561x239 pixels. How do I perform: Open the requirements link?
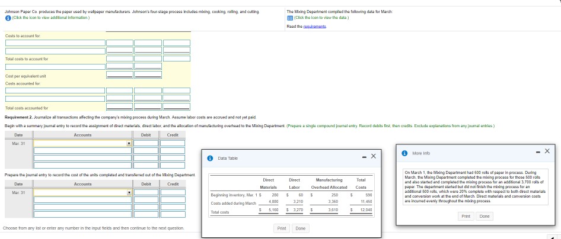click(315, 27)
